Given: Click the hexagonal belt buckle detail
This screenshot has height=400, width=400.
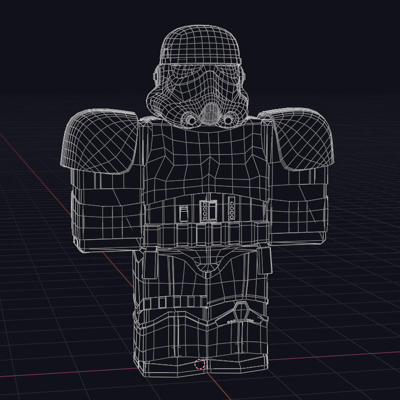Looking at the screenshot, I should [242, 311].
